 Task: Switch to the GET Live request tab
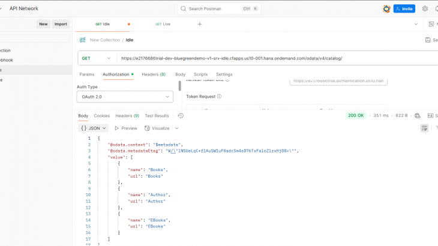[163, 24]
